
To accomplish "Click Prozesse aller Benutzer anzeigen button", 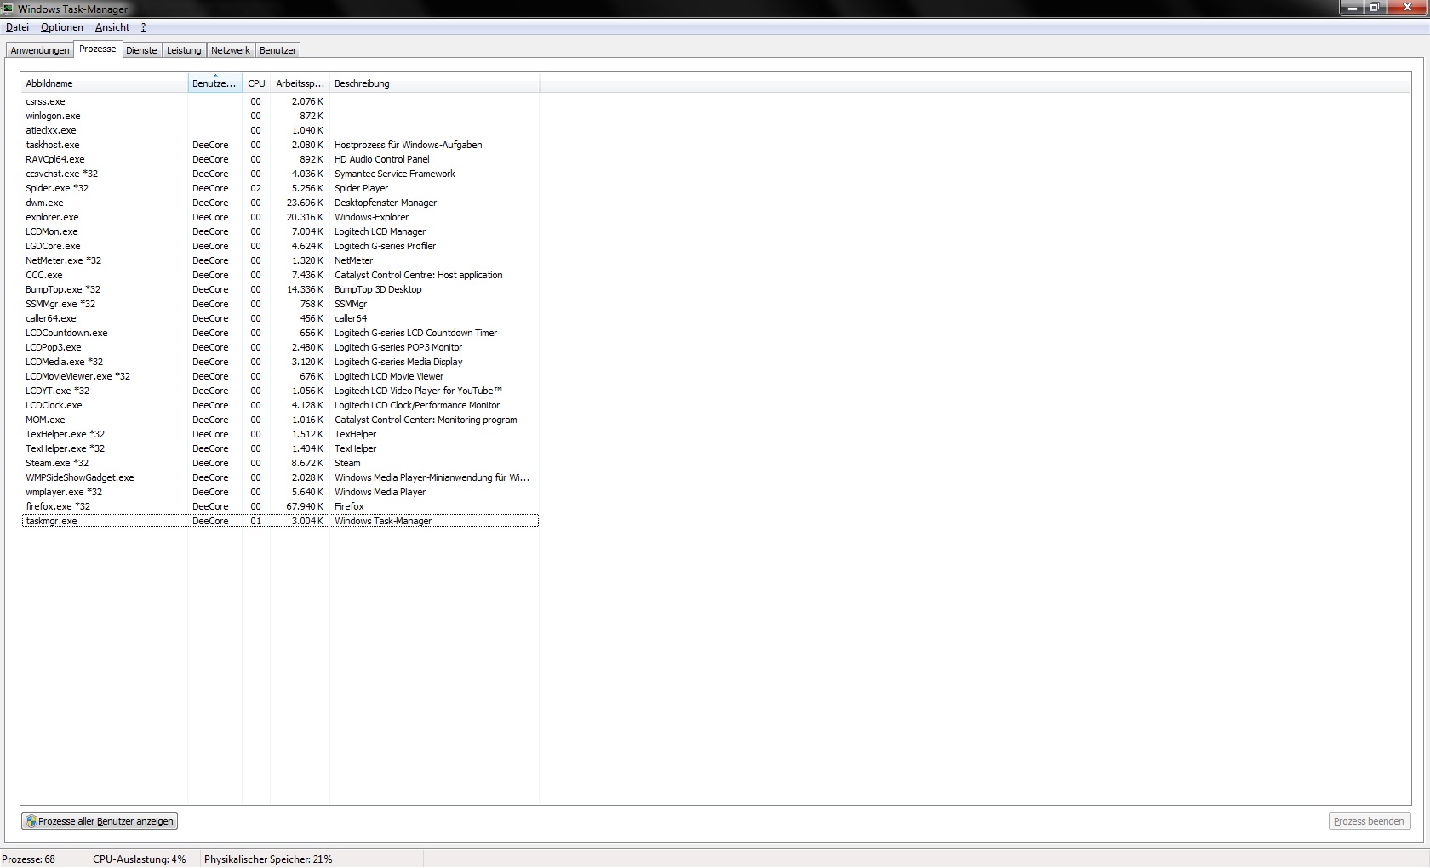I will click(100, 821).
